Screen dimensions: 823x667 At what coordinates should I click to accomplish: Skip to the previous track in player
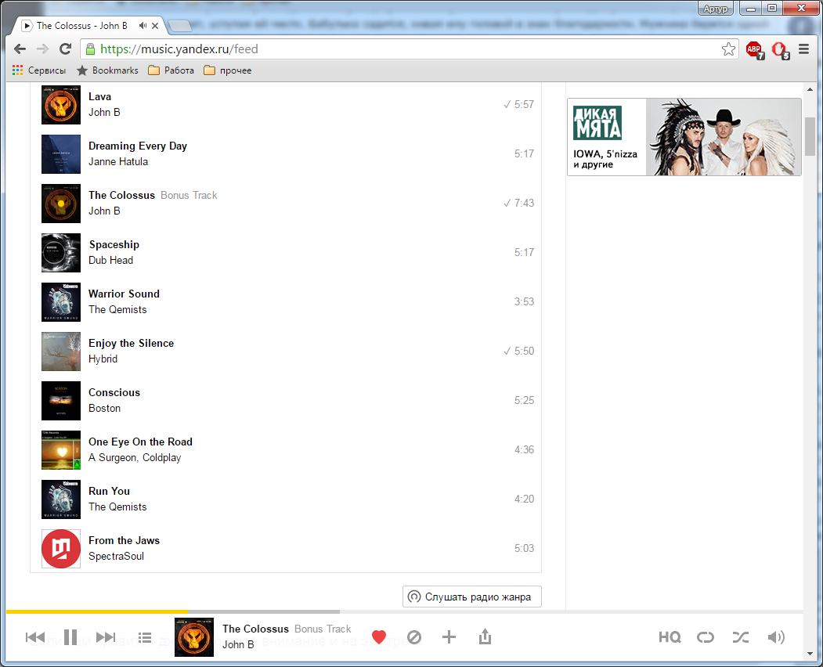coord(35,637)
